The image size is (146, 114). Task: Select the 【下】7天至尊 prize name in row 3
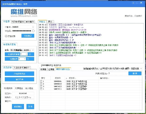pos(76,86)
